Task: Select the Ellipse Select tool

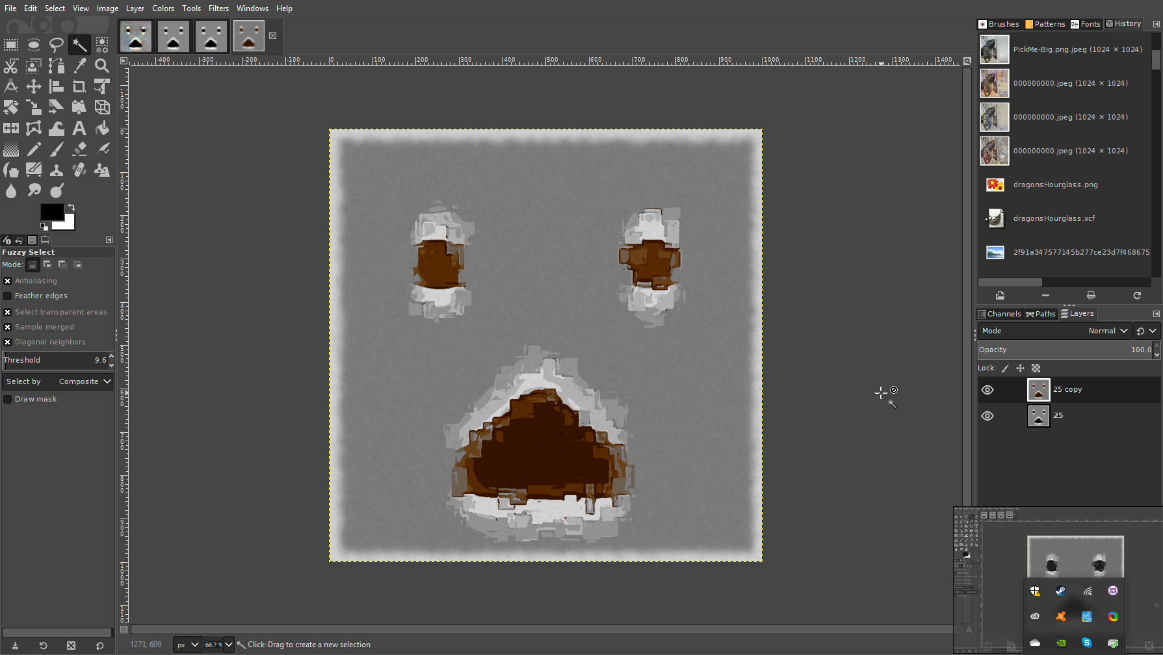Action: [34, 45]
